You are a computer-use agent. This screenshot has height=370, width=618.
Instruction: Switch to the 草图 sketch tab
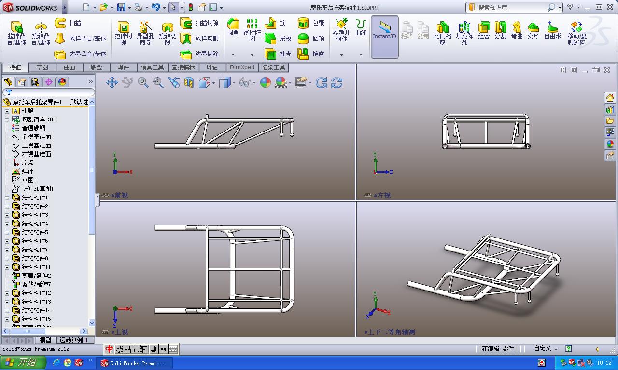tap(42, 67)
